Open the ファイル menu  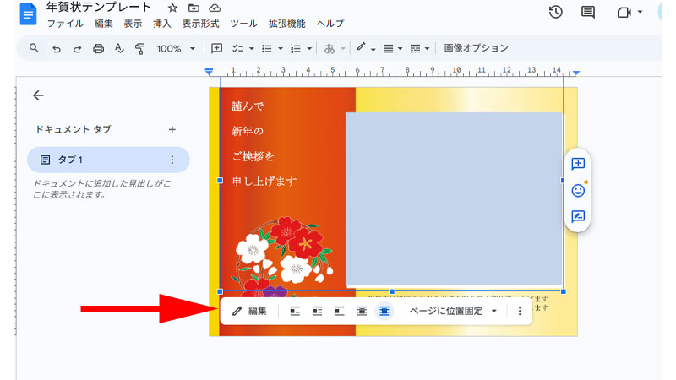click(65, 24)
